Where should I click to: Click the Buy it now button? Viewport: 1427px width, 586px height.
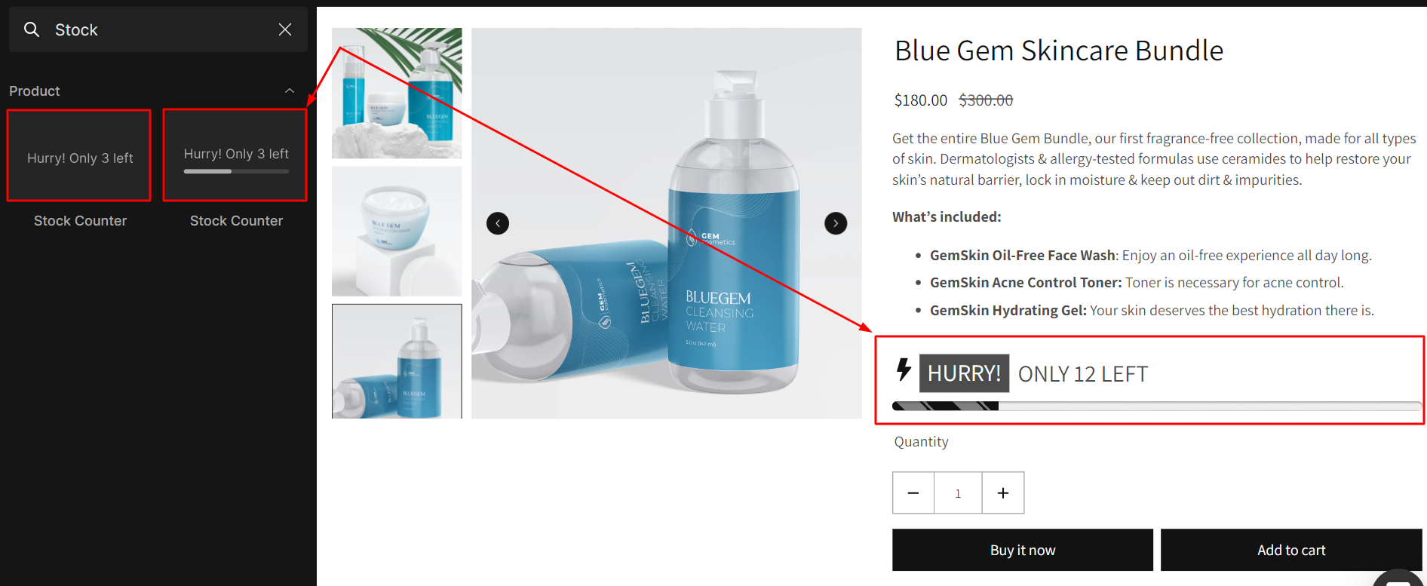point(1023,550)
